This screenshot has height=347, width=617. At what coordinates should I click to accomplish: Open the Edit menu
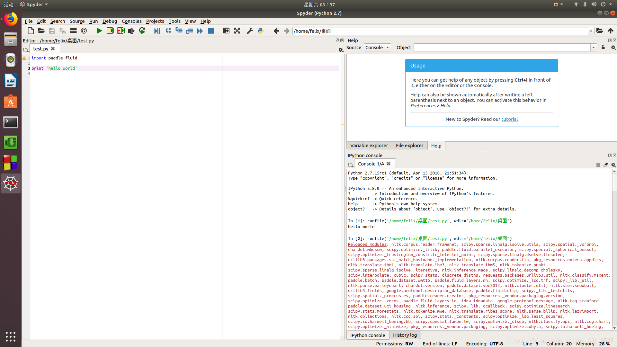pyautogui.click(x=41, y=21)
